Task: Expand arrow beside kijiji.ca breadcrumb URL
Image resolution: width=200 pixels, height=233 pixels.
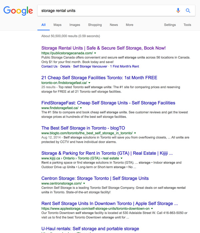Action: click(x=121, y=158)
